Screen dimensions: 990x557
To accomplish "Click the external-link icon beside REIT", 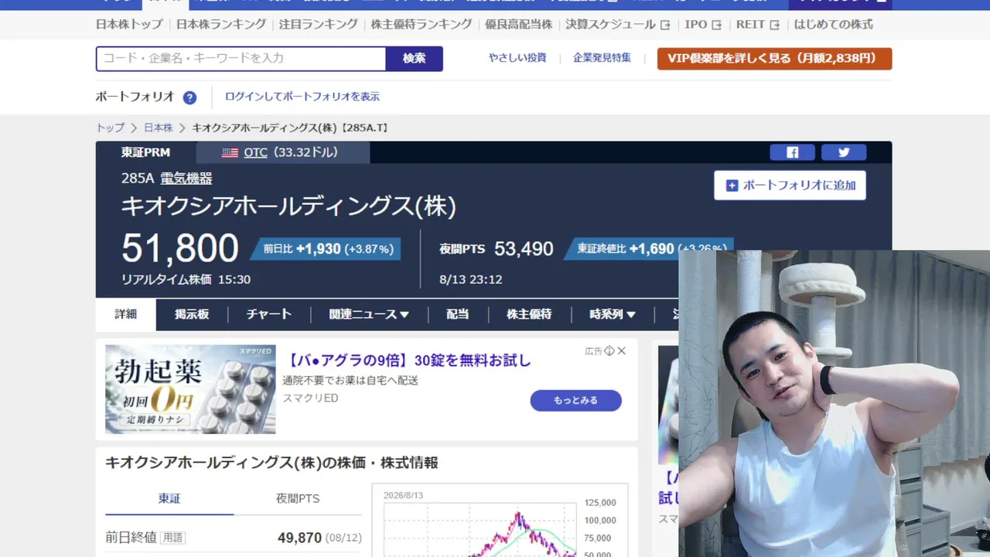I will (x=774, y=25).
